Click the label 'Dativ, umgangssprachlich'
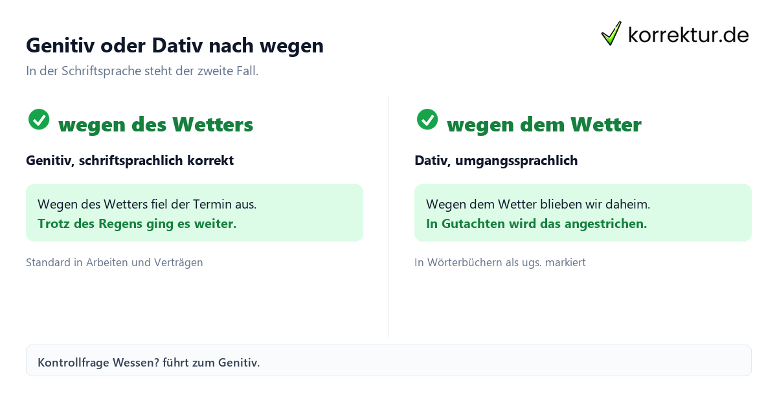The image size is (777, 408). [496, 161]
